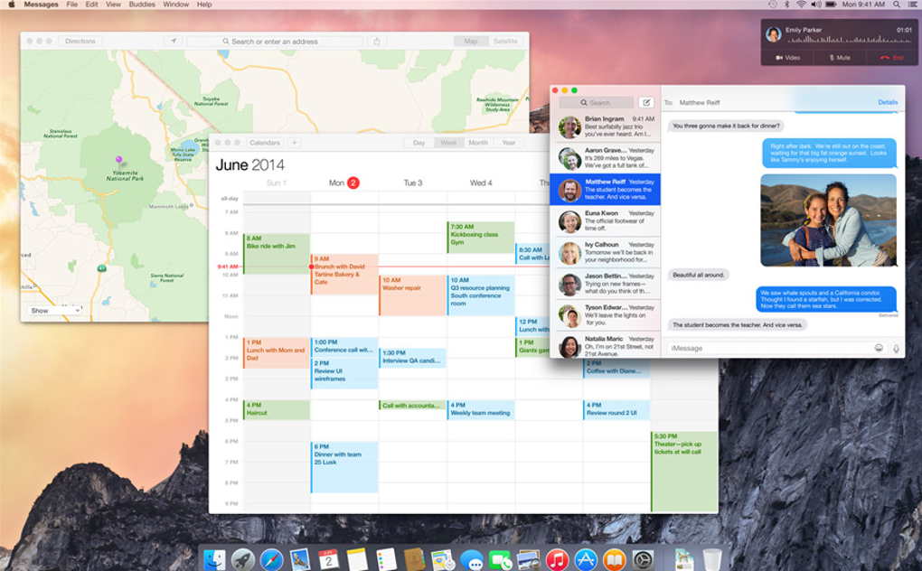Select the Brian Ingram conversation
Image resolution: width=922 pixels, height=571 pixels.
(x=605, y=126)
